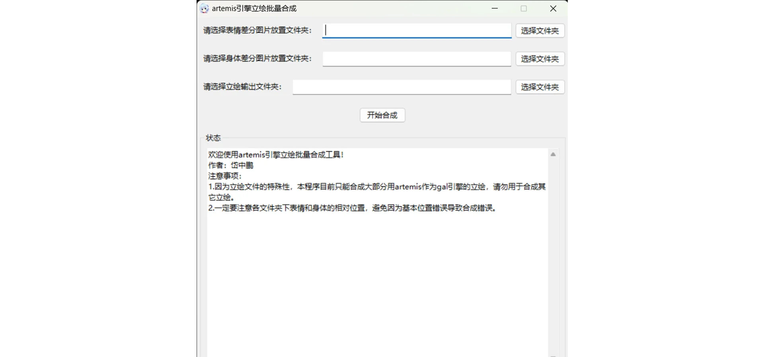Click the 请选择立绘输出文件夹 label

click(x=243, y=87)
